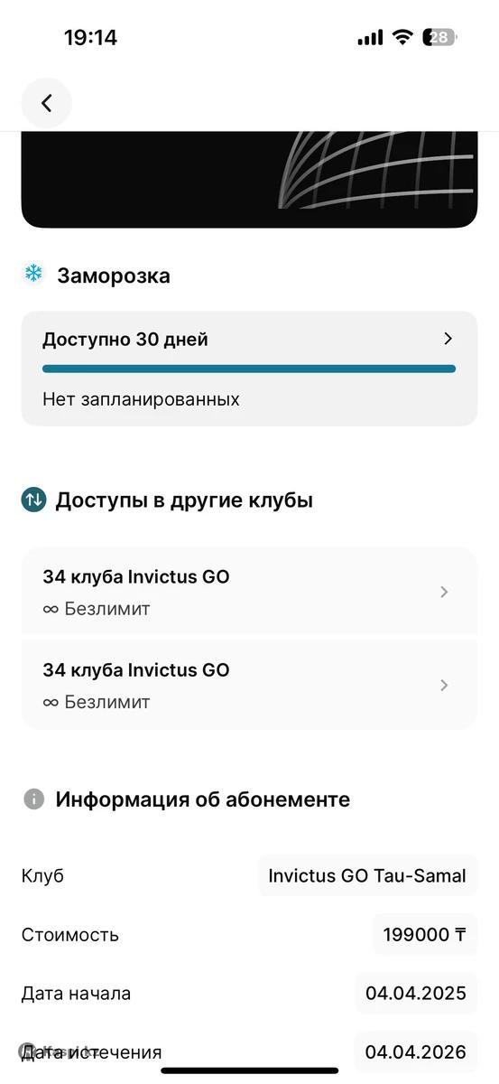Tap the freeze days progress bar
This screenshot has width=499, height=1084.
[x=249, y=369]
